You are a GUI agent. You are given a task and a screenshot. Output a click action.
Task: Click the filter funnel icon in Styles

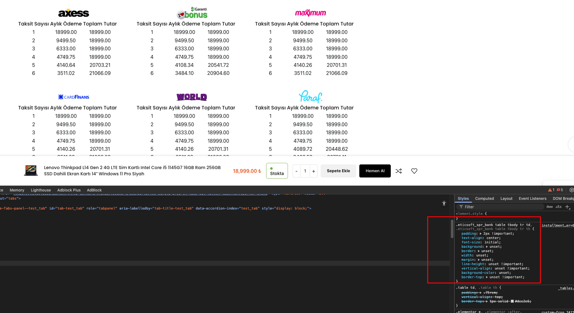(x=461, y=207)
